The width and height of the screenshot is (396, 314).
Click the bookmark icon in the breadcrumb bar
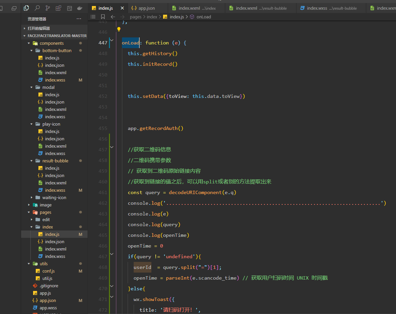[103, 17]
